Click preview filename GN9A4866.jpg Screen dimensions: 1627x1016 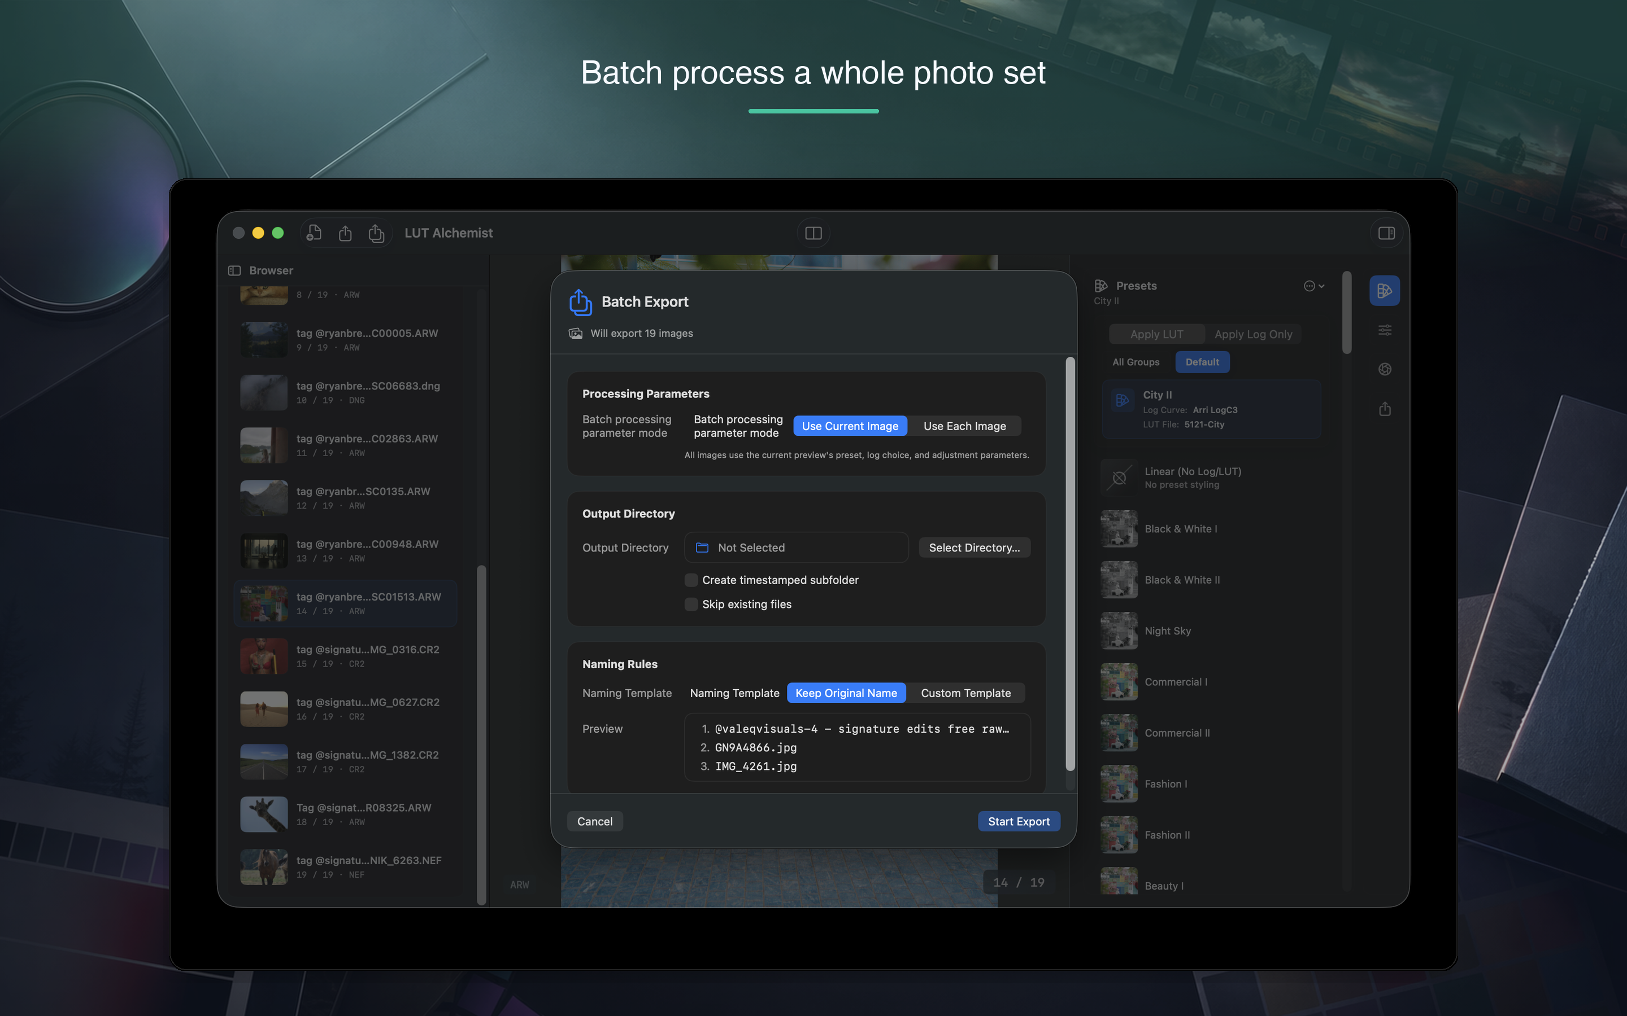coord(756,747)
